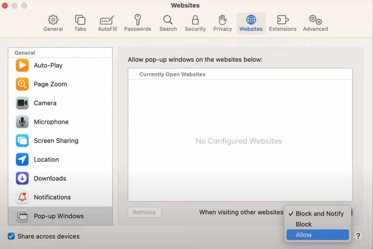Uncheck Share across devices
The width and height of the screenshot is (373, 249).
tap(11, 236)
